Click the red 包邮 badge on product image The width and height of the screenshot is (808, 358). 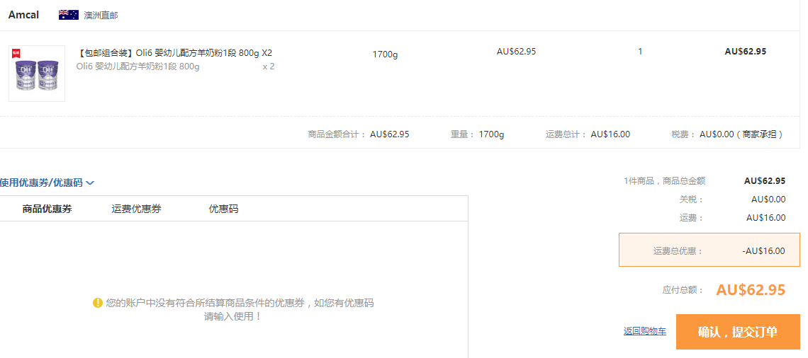(16, 52)
